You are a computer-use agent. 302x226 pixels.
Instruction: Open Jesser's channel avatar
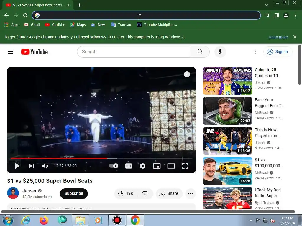click(x=13, y=193)
